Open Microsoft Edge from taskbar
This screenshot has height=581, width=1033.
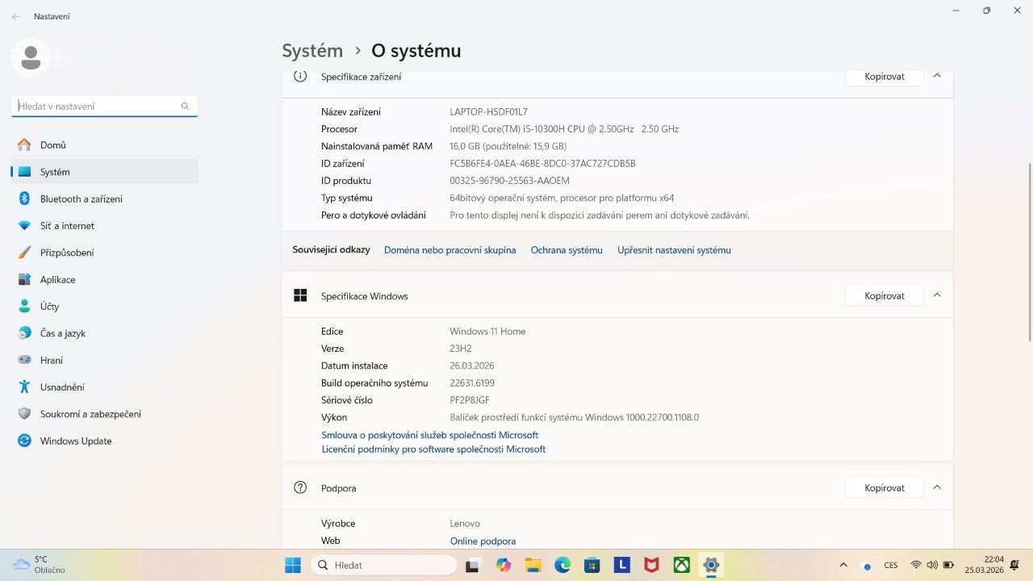tap(563, 565)
